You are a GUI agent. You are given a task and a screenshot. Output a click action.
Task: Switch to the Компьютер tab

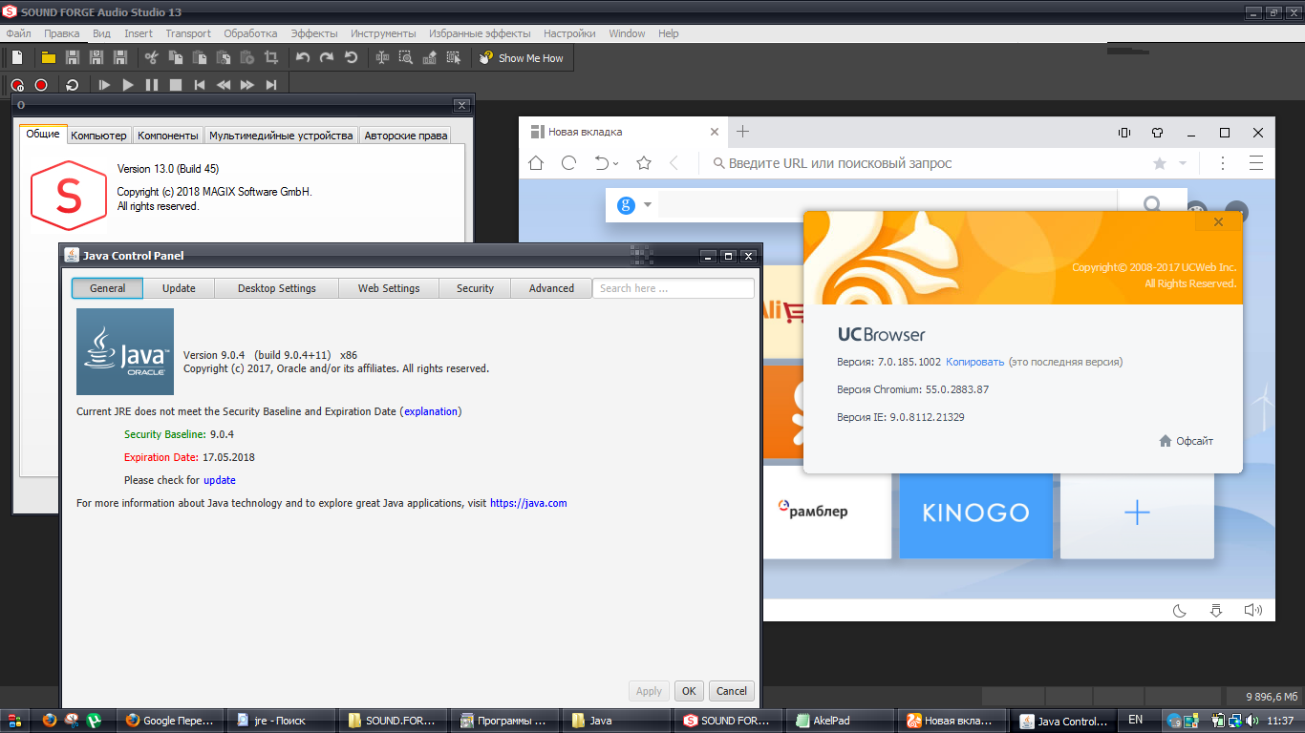coord(98,136)
